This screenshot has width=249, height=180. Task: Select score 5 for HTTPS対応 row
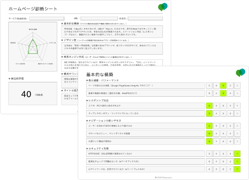click(x=209, y=154)
